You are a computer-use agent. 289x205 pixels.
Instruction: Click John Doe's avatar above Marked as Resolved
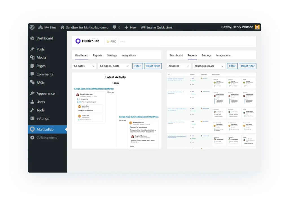click(x=79, y=116)
